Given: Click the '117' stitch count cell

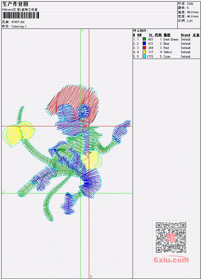Looking at the screenshot, I should click(x=151, y=52).
